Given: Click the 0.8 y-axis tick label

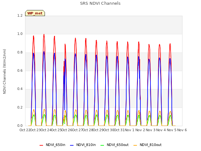Looking at the screenshot, I should pos(20,52).
